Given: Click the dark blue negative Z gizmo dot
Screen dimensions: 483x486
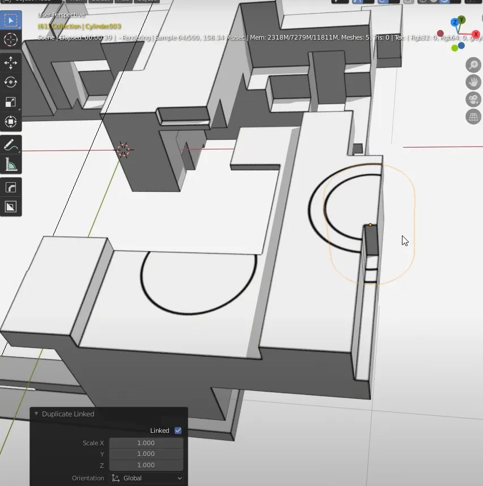Looking at the screenshot, I should point(461,46).
